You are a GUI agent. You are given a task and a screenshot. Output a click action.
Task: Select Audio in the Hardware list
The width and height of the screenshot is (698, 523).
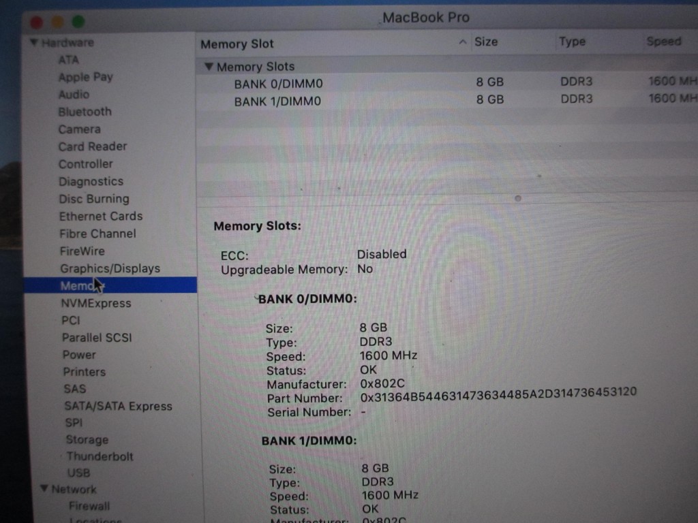pos(74,95)
